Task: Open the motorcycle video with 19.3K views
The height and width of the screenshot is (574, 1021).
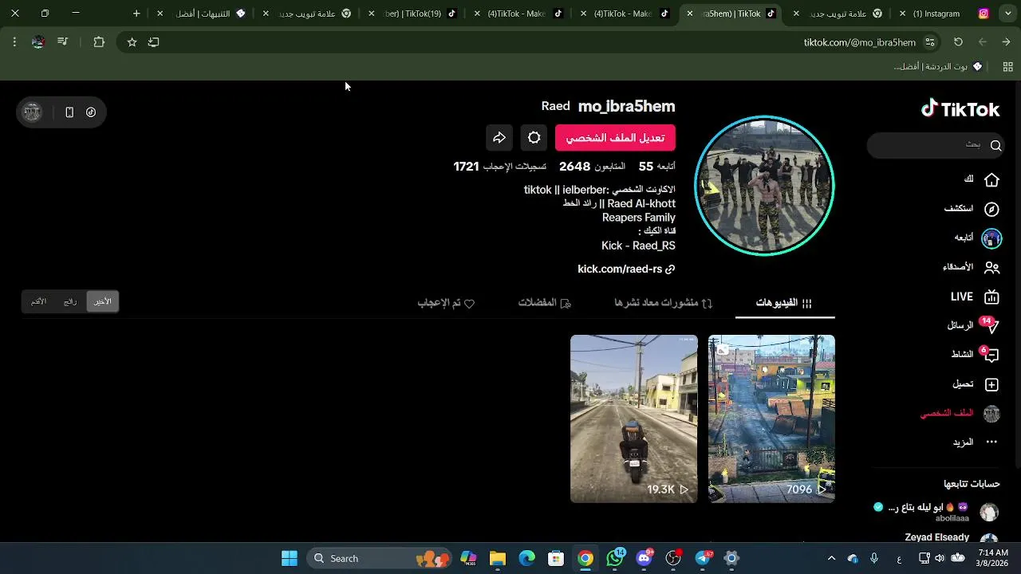Action: coord(633,419)
